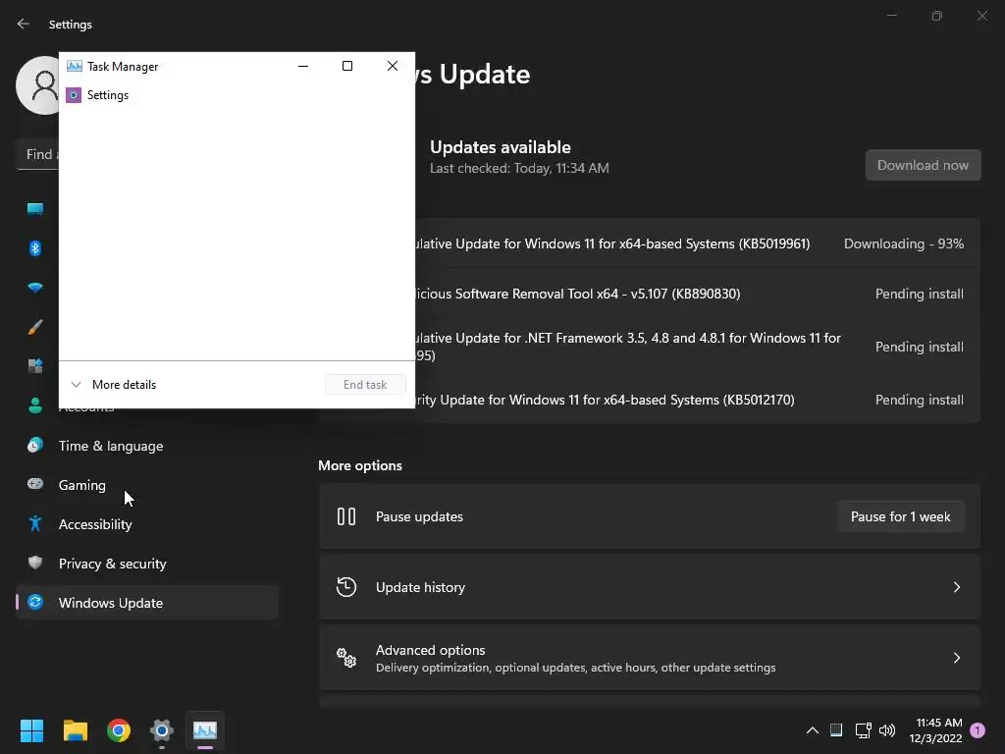Click the Updates available heading
The width and height of the screenshot is (1005, 754).
(x=500, y=147)
